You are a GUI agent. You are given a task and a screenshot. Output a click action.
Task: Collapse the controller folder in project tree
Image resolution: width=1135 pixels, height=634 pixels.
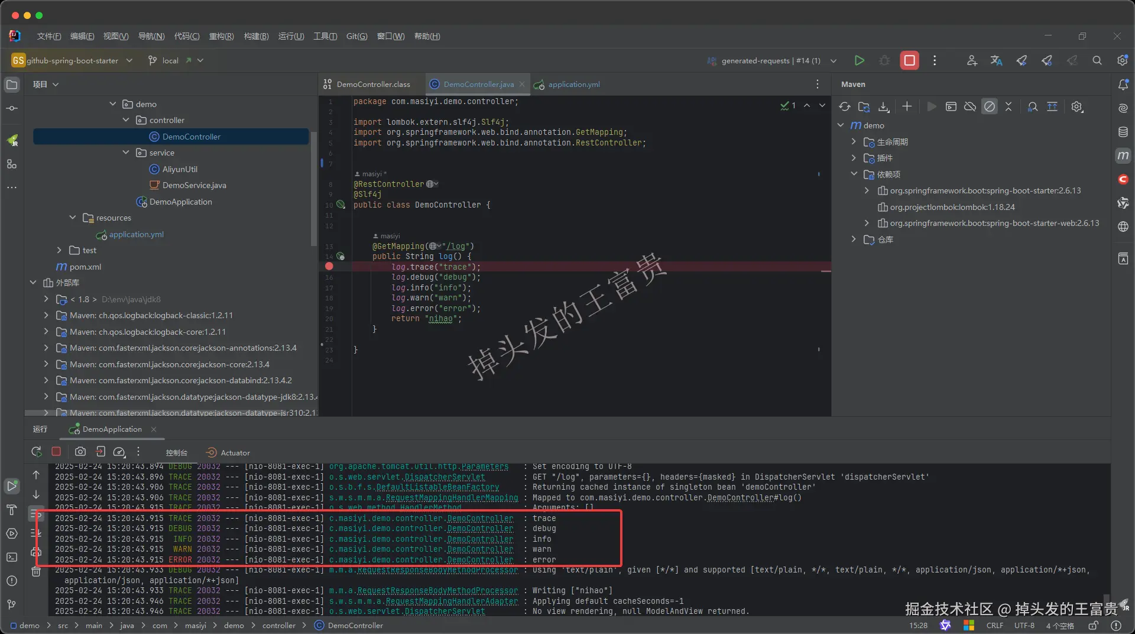(x=126, y=120)
